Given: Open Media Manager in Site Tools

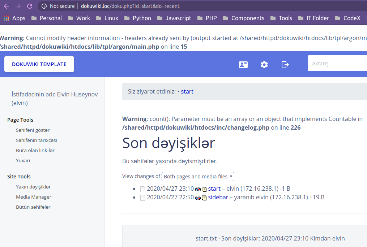Looking at the screenshot, I should 34,197.
